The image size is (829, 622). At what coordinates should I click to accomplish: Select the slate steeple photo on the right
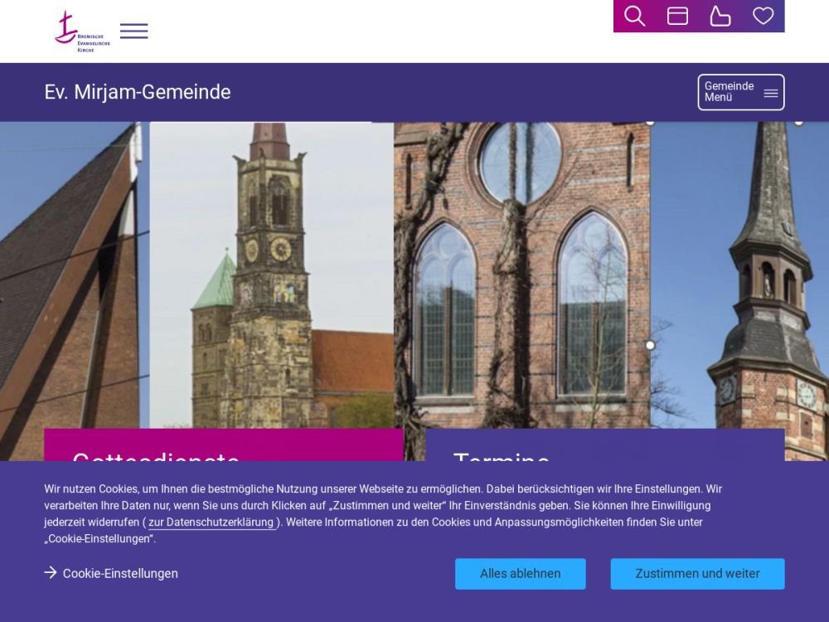click(742, 274)
